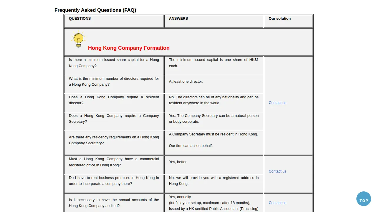Image resolution: width=377 pixels, height=212 pixels.
Task: Click answer about directors of any nationality
Action: [214, 100]
